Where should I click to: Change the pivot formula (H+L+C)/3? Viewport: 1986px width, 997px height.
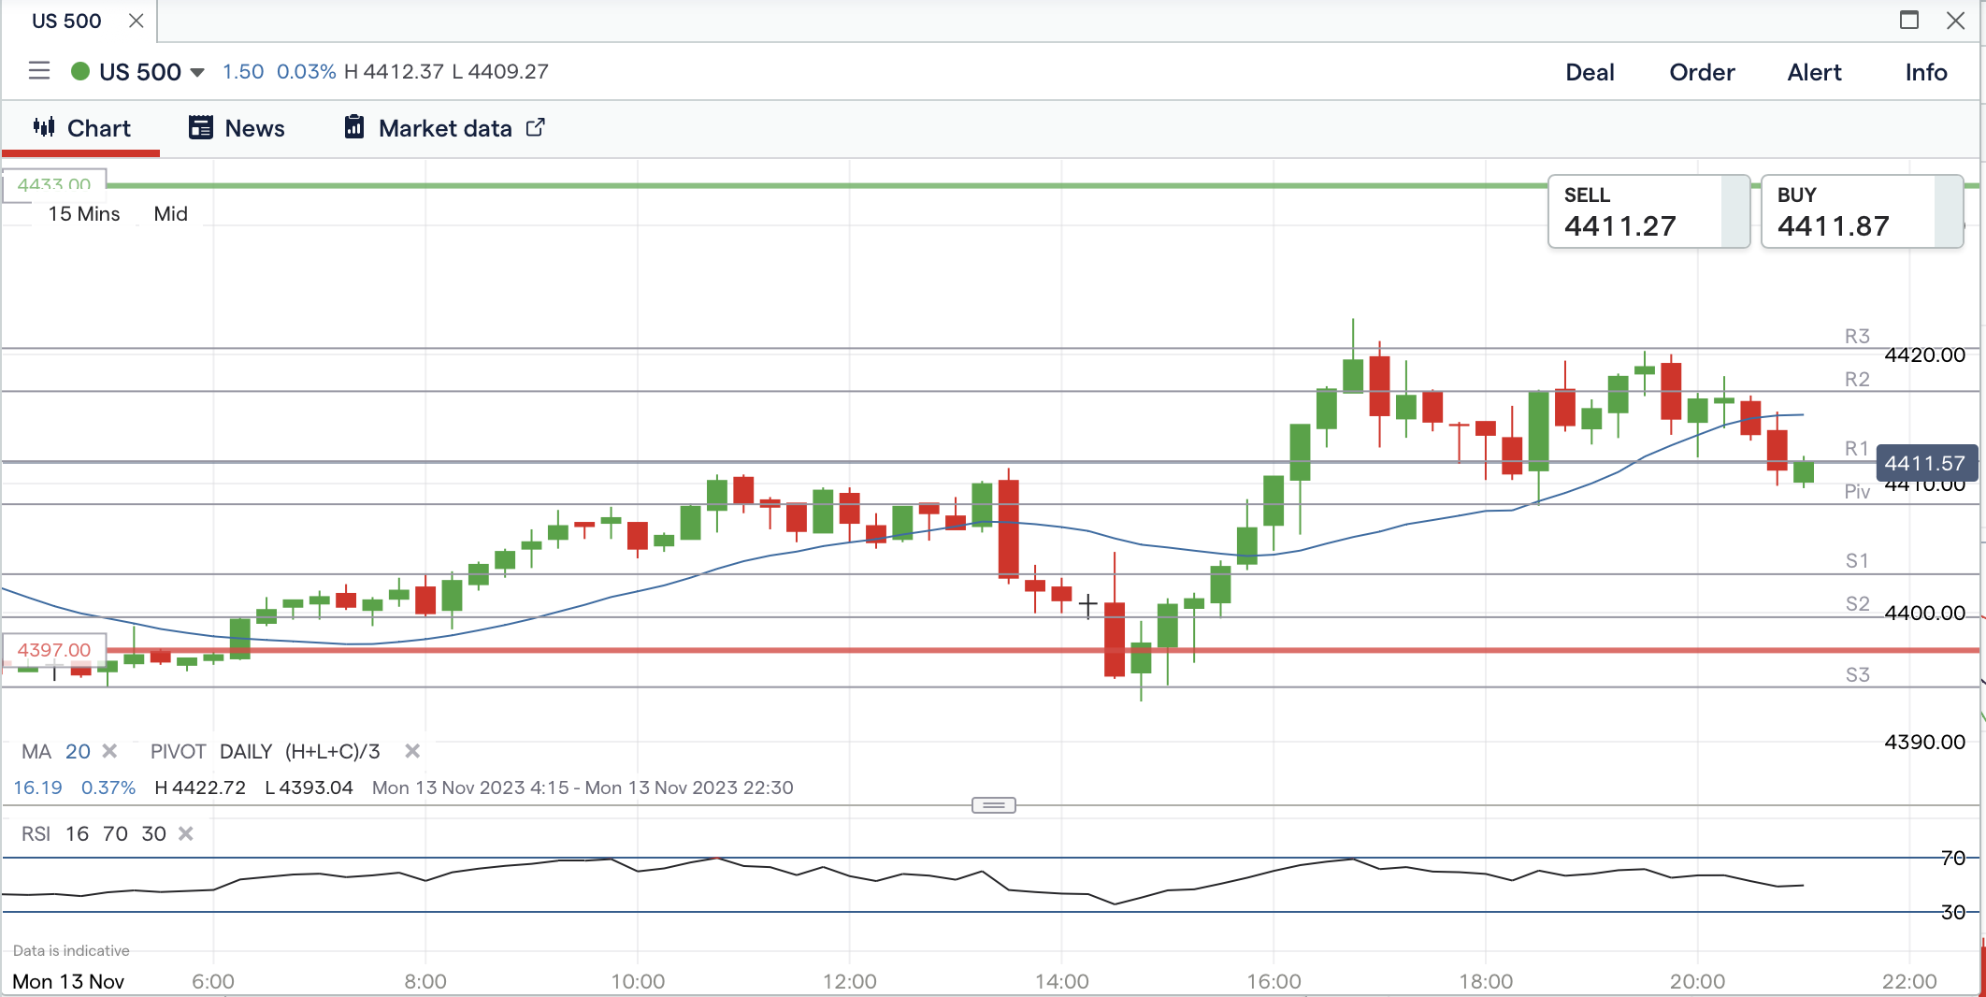(333, 752)
